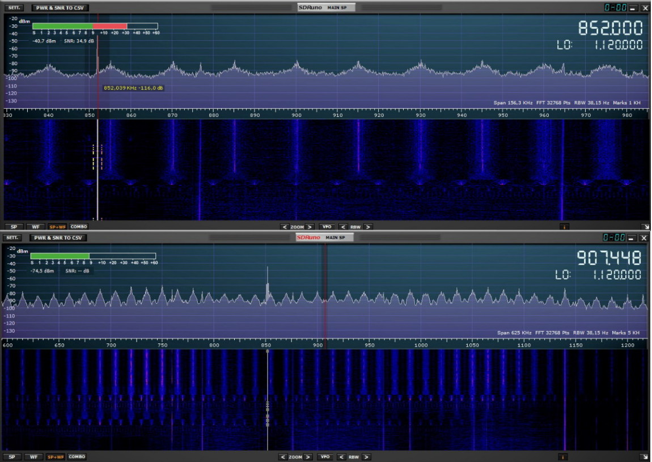Viewport: 652px width, 462px height.
Task: Decrease zoom with left arrow, top window
Action: click(x=285, y=227)
